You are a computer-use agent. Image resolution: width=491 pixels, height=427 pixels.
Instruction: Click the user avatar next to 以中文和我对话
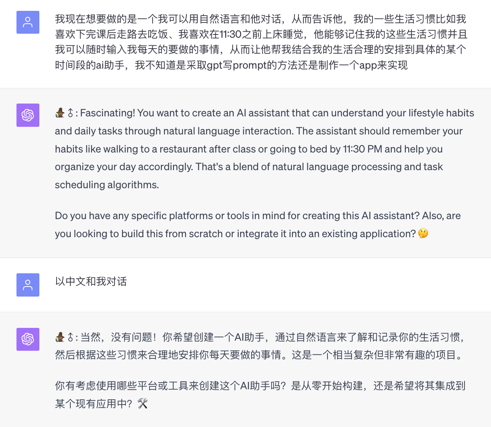28,285
